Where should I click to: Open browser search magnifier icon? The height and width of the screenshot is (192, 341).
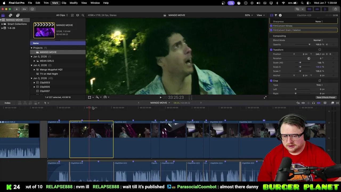(83, 15)
